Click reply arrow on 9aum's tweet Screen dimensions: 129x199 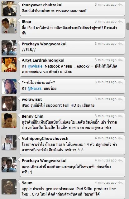click(x=120, y=183)
